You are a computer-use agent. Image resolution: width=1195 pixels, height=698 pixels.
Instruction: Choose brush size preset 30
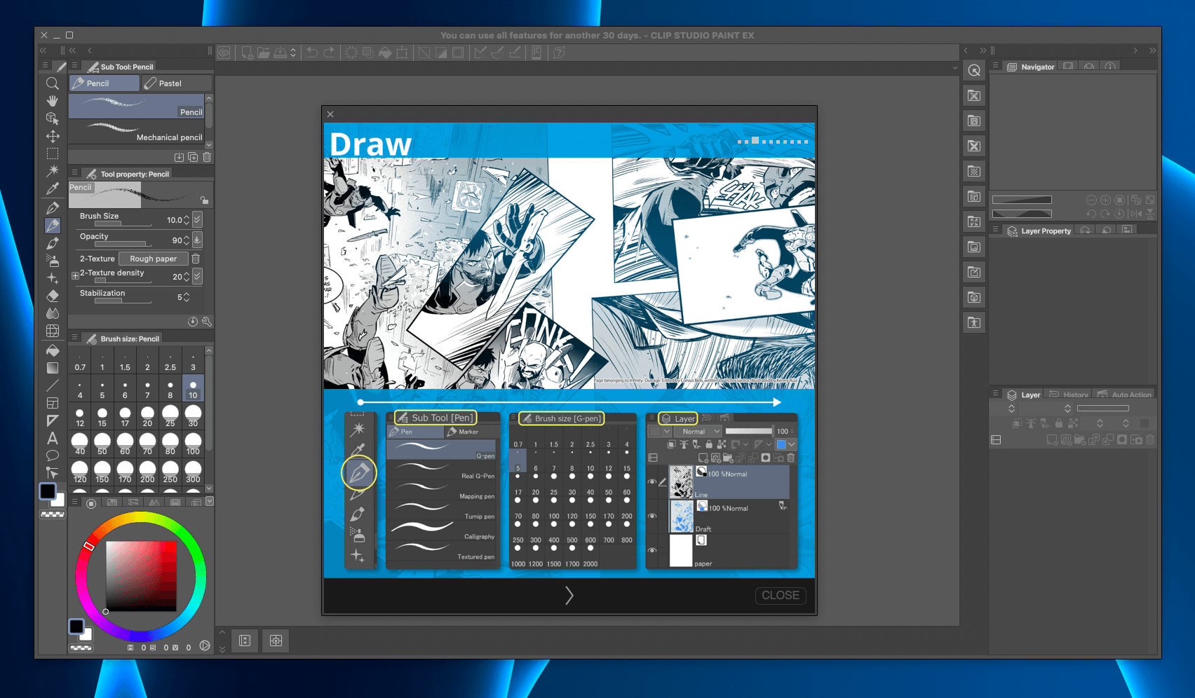tap(193, 415)
